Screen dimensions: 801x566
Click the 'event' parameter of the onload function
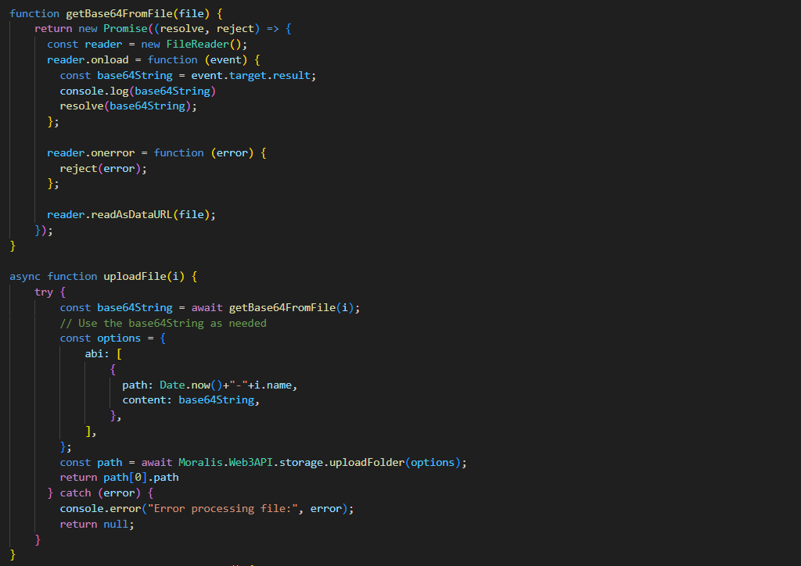tap(226, 59)
